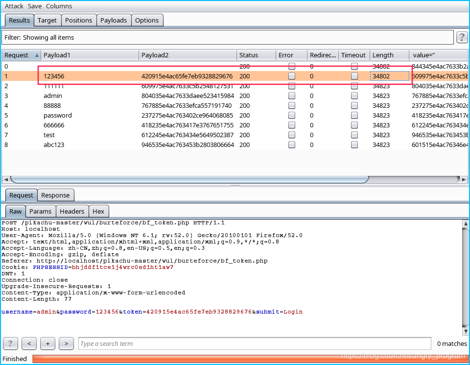The image size is (470, 365).
Task: Switch to the Target tab
Action: point(47,21)
